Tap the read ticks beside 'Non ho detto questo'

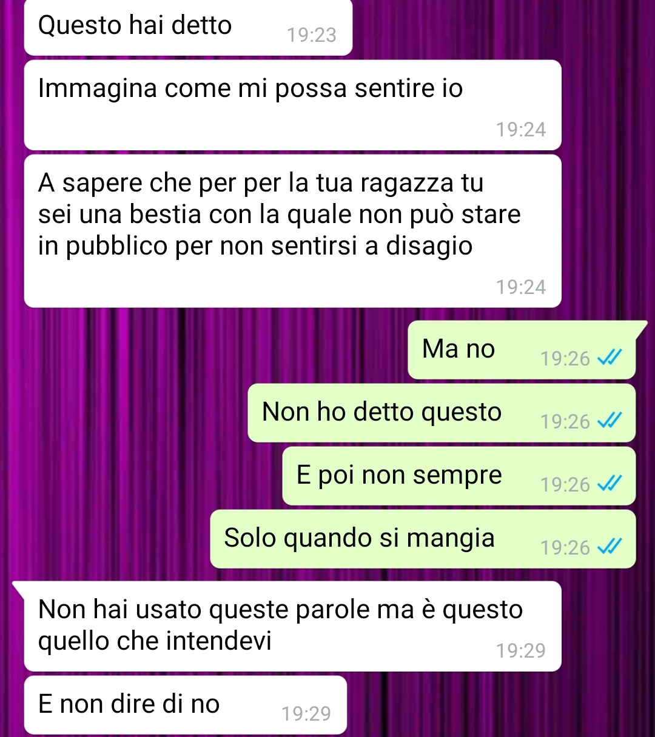(x=609, y=422)
